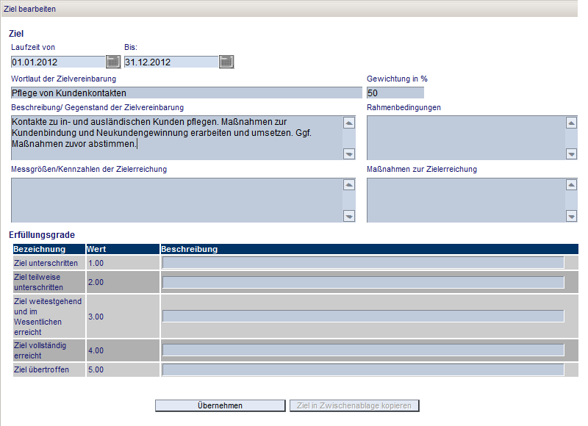Open calendar picker for Laufzeit von
Viewport: 588px width, 426px height.
[113, 62]
